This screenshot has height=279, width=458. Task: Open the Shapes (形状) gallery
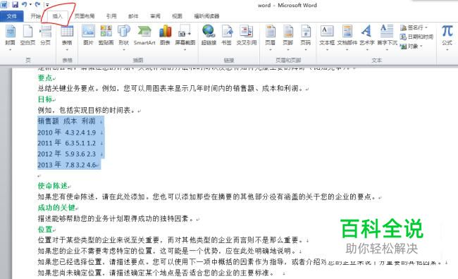[123, 35]
